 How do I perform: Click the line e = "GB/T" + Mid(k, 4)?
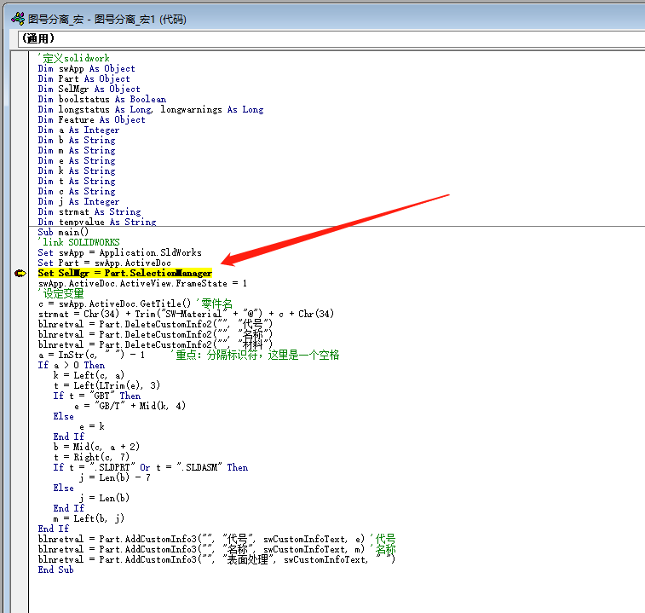click(130, 406)
